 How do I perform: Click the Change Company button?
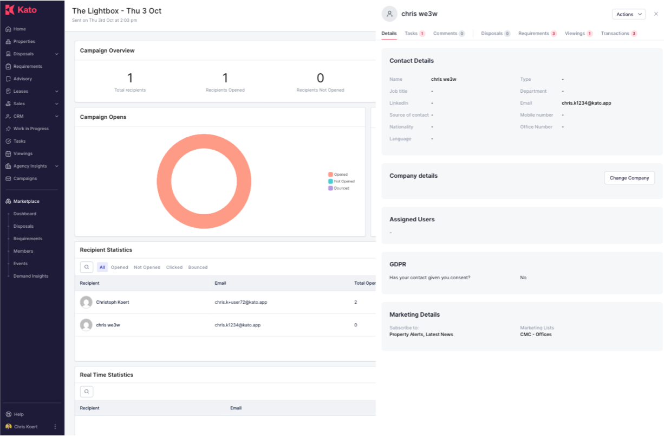pos(629,178)
